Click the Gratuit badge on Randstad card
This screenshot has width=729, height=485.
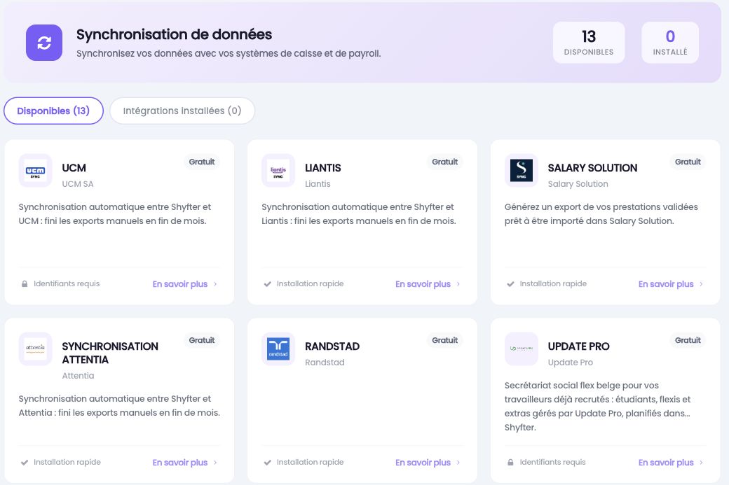point(445,340)
